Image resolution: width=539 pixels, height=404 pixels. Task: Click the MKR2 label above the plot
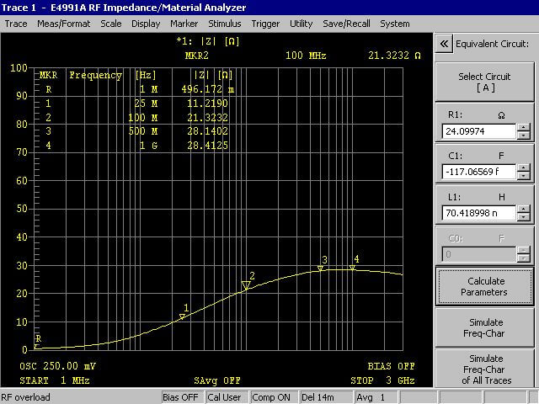(196, 56)
